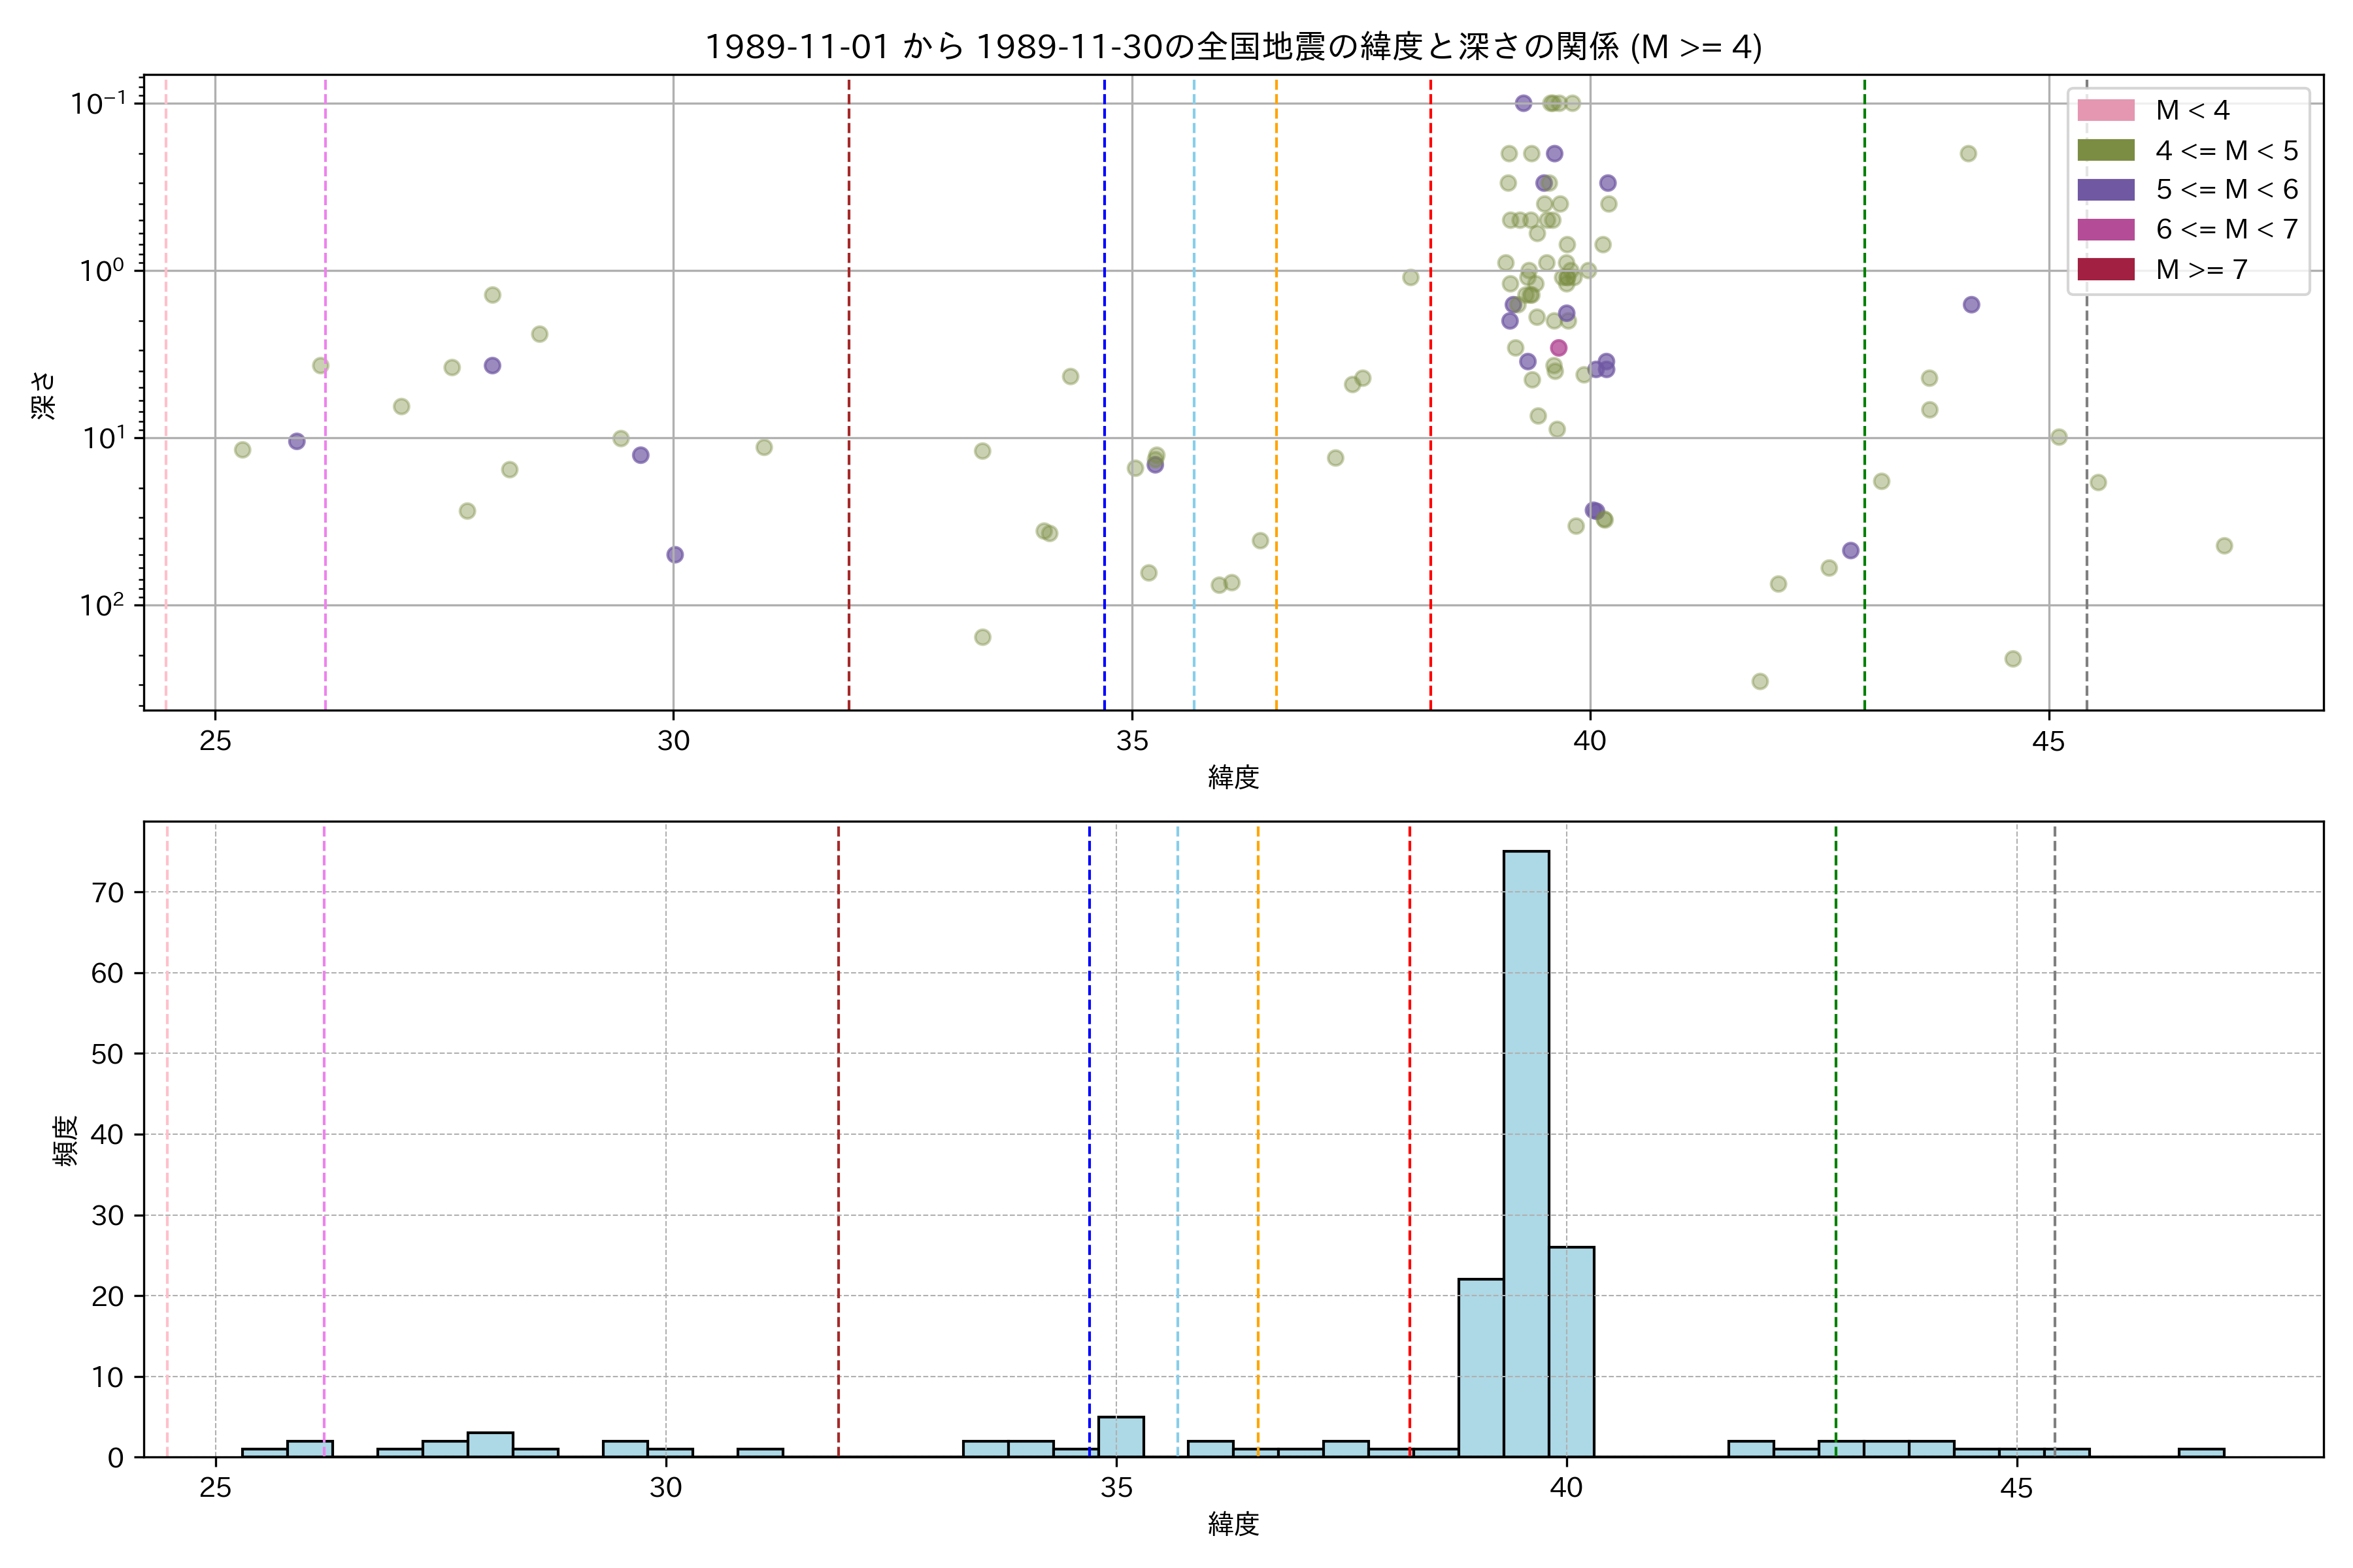
Task: Click the 緯度 label under the scatter plot
Action: click(x=1233, y=777)
